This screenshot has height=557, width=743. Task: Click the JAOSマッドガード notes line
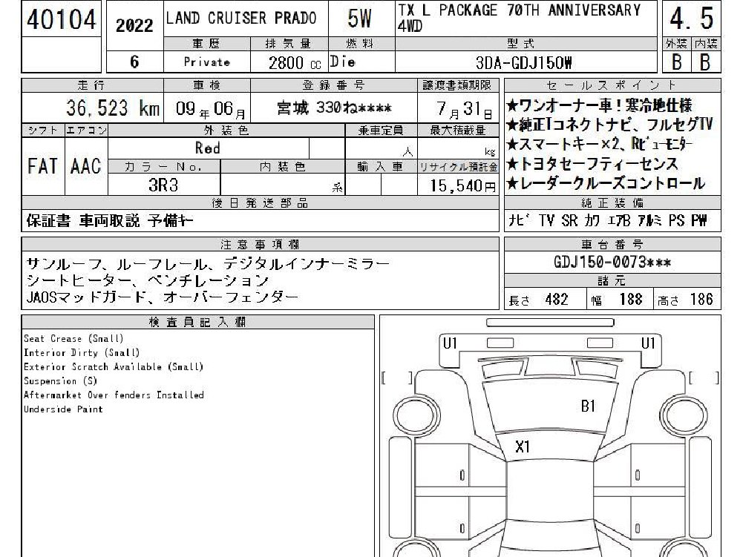coord(162,297)
